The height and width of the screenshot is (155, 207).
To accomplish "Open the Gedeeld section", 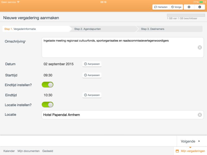I will (48, 151).
